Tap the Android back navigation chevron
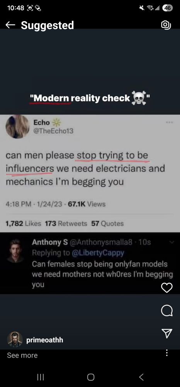This screenshot has height=387, width=180. 141,377
